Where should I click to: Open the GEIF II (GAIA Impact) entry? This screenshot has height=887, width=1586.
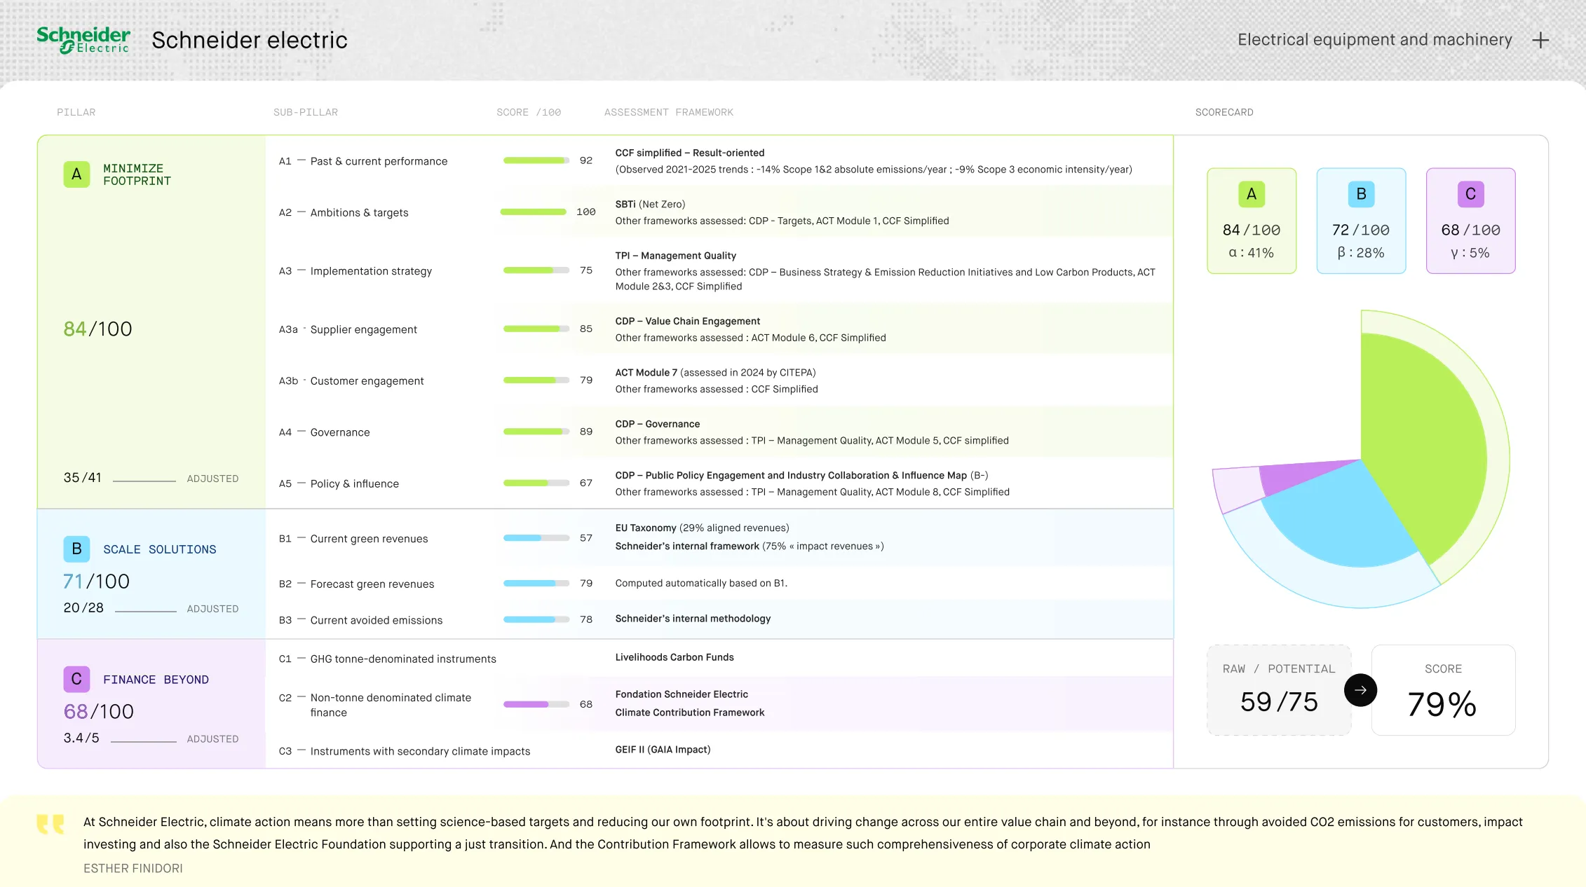pyautogui.click(x=663, y=750)
